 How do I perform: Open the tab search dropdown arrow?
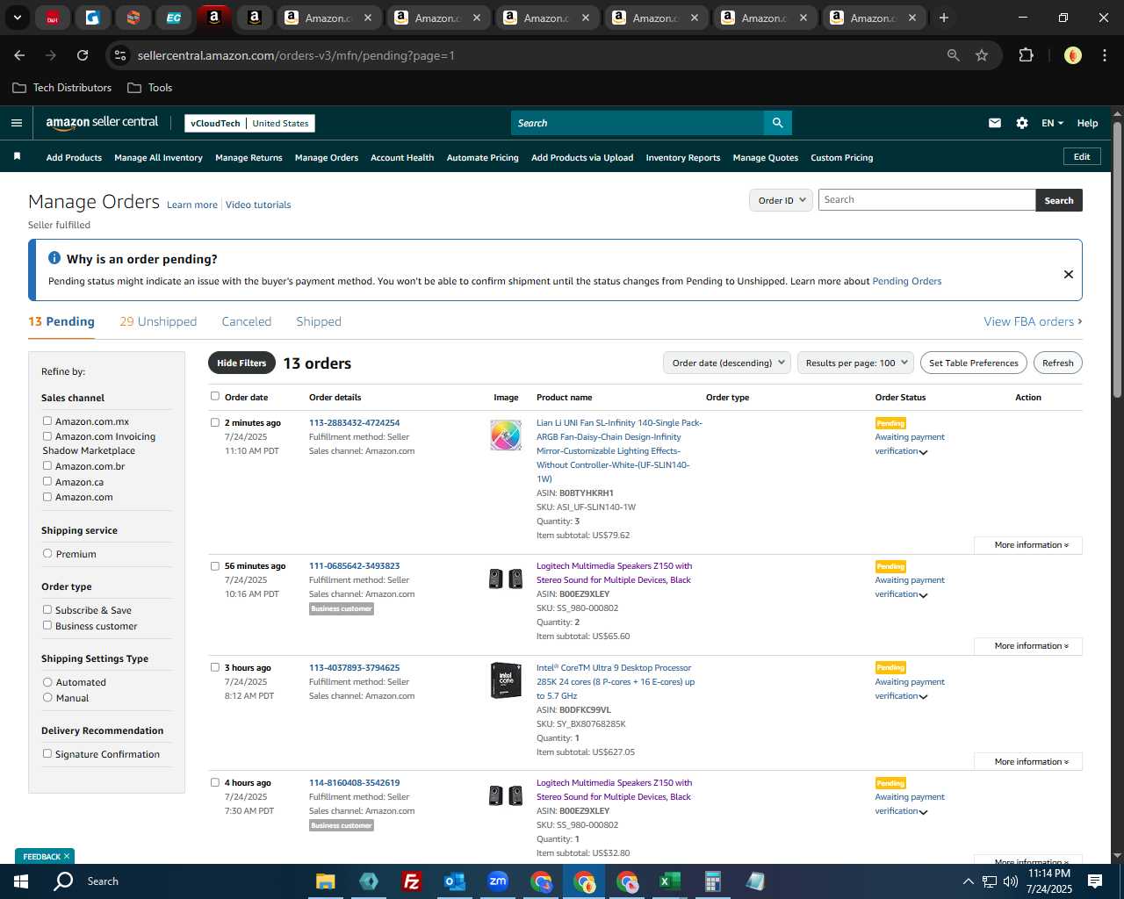click(17, 18)
